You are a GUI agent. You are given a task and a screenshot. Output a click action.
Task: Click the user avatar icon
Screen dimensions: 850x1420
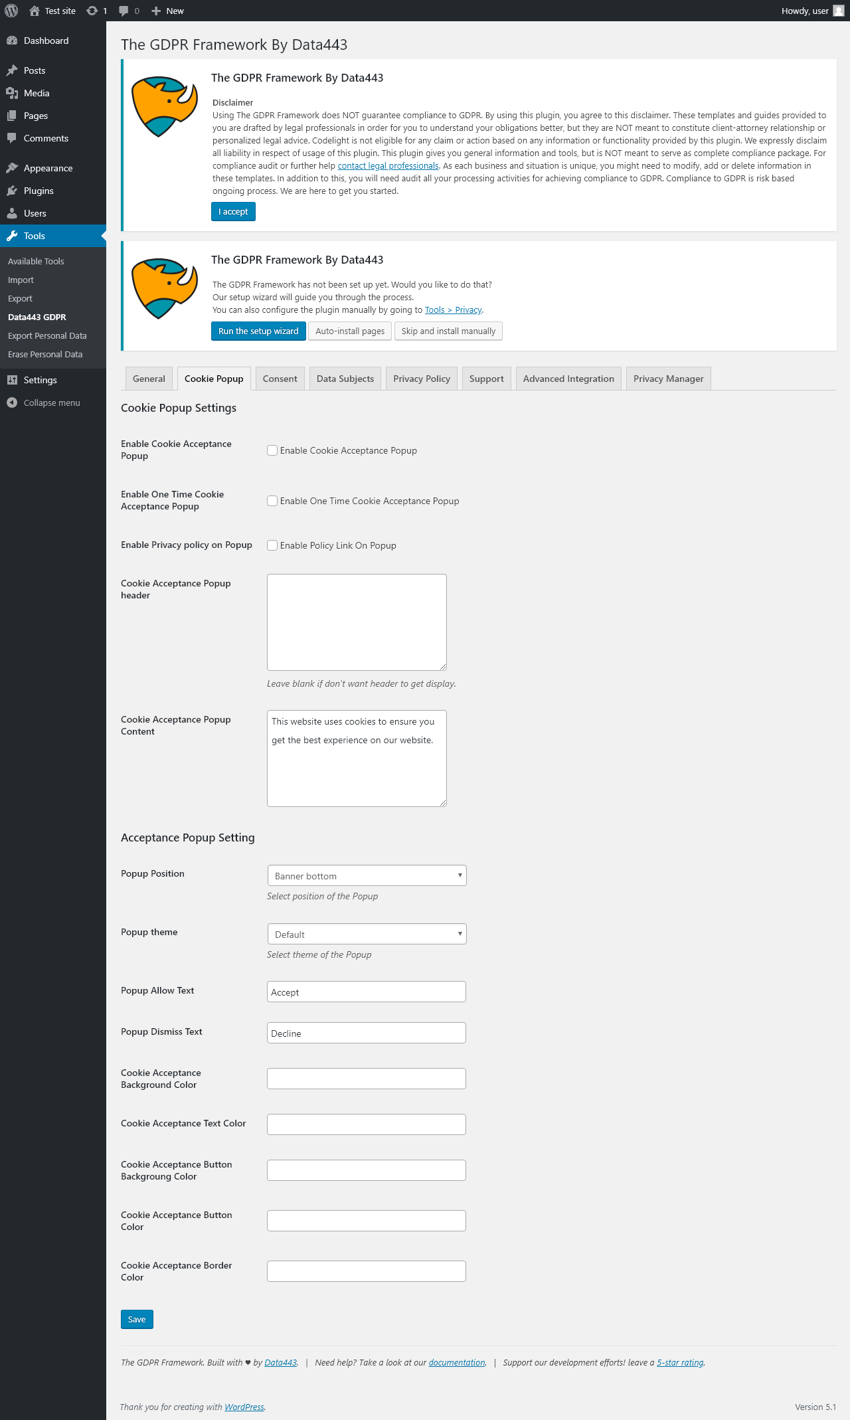pos(839,11)
